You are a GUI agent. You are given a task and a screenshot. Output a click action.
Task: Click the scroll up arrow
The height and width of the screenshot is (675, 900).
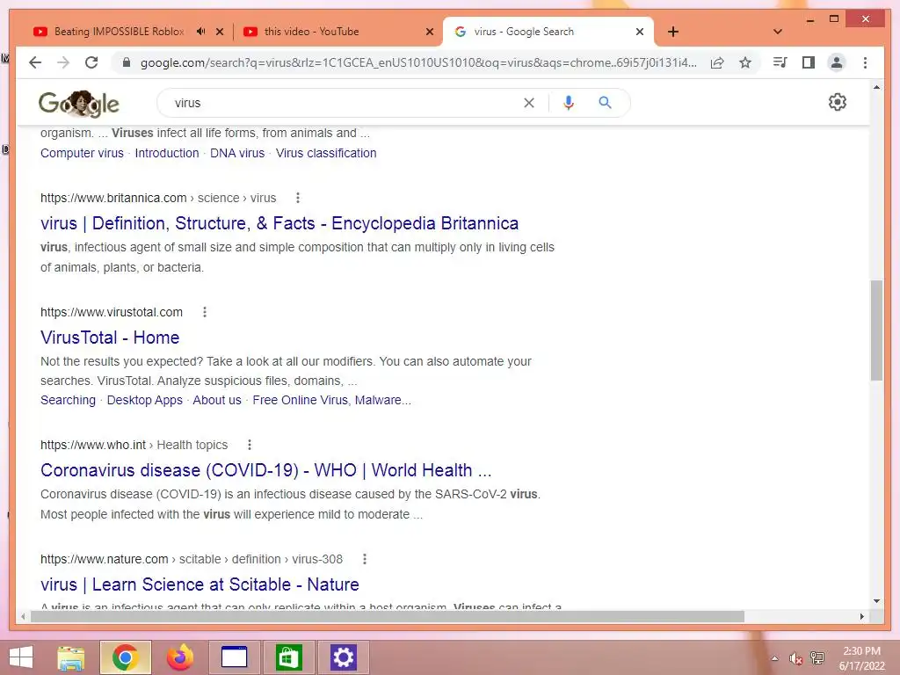tap(876, 87)
